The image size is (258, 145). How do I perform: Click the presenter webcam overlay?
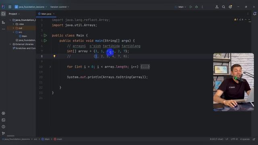233,82
